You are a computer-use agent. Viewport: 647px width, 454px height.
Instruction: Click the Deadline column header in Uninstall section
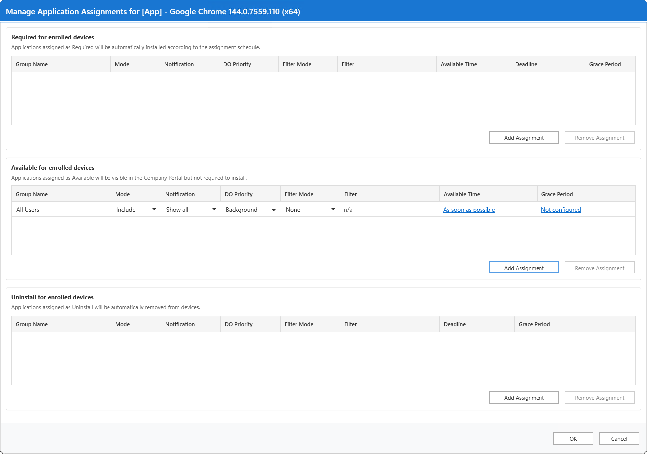[x=454, y=324]
